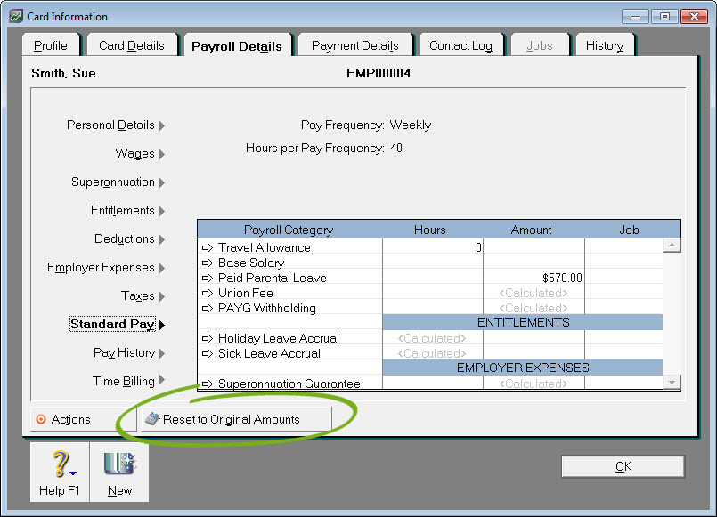Screen dimensions: 717x517
Task: Switch to the Card Details tab
Action: 131,45
